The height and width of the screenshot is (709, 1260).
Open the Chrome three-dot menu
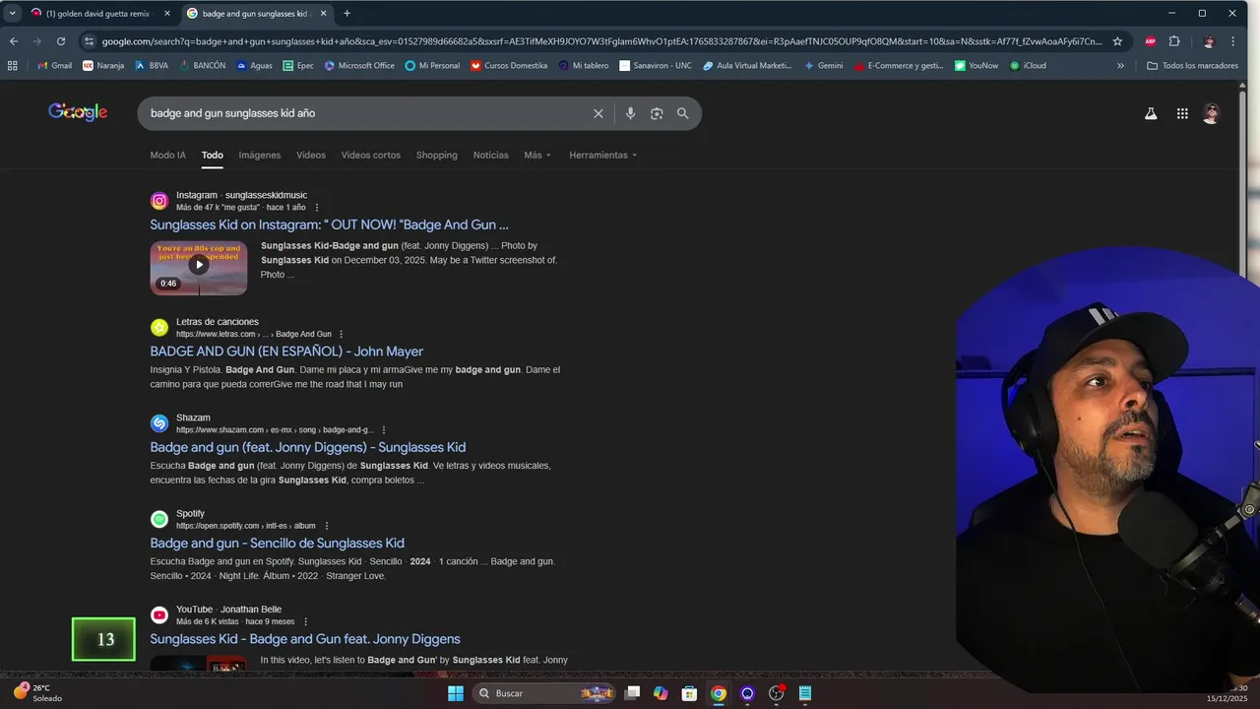tap(1233, 41)
